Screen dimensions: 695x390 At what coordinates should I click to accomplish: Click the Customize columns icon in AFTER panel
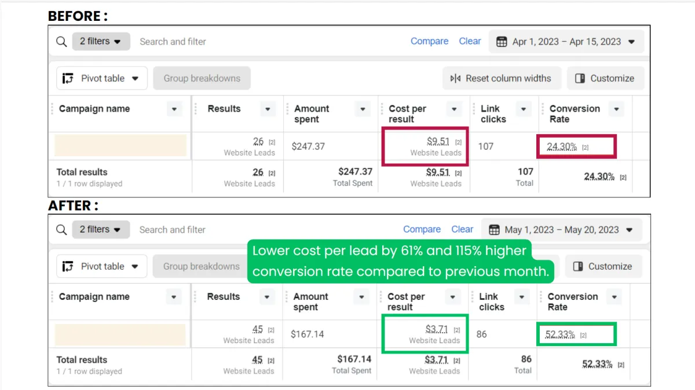coord(578,266)
